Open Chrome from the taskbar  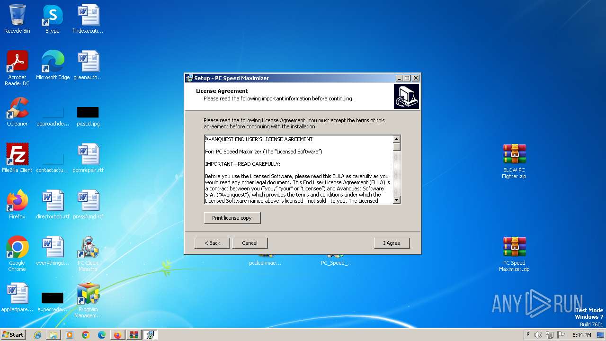click(x=86, y=335)
